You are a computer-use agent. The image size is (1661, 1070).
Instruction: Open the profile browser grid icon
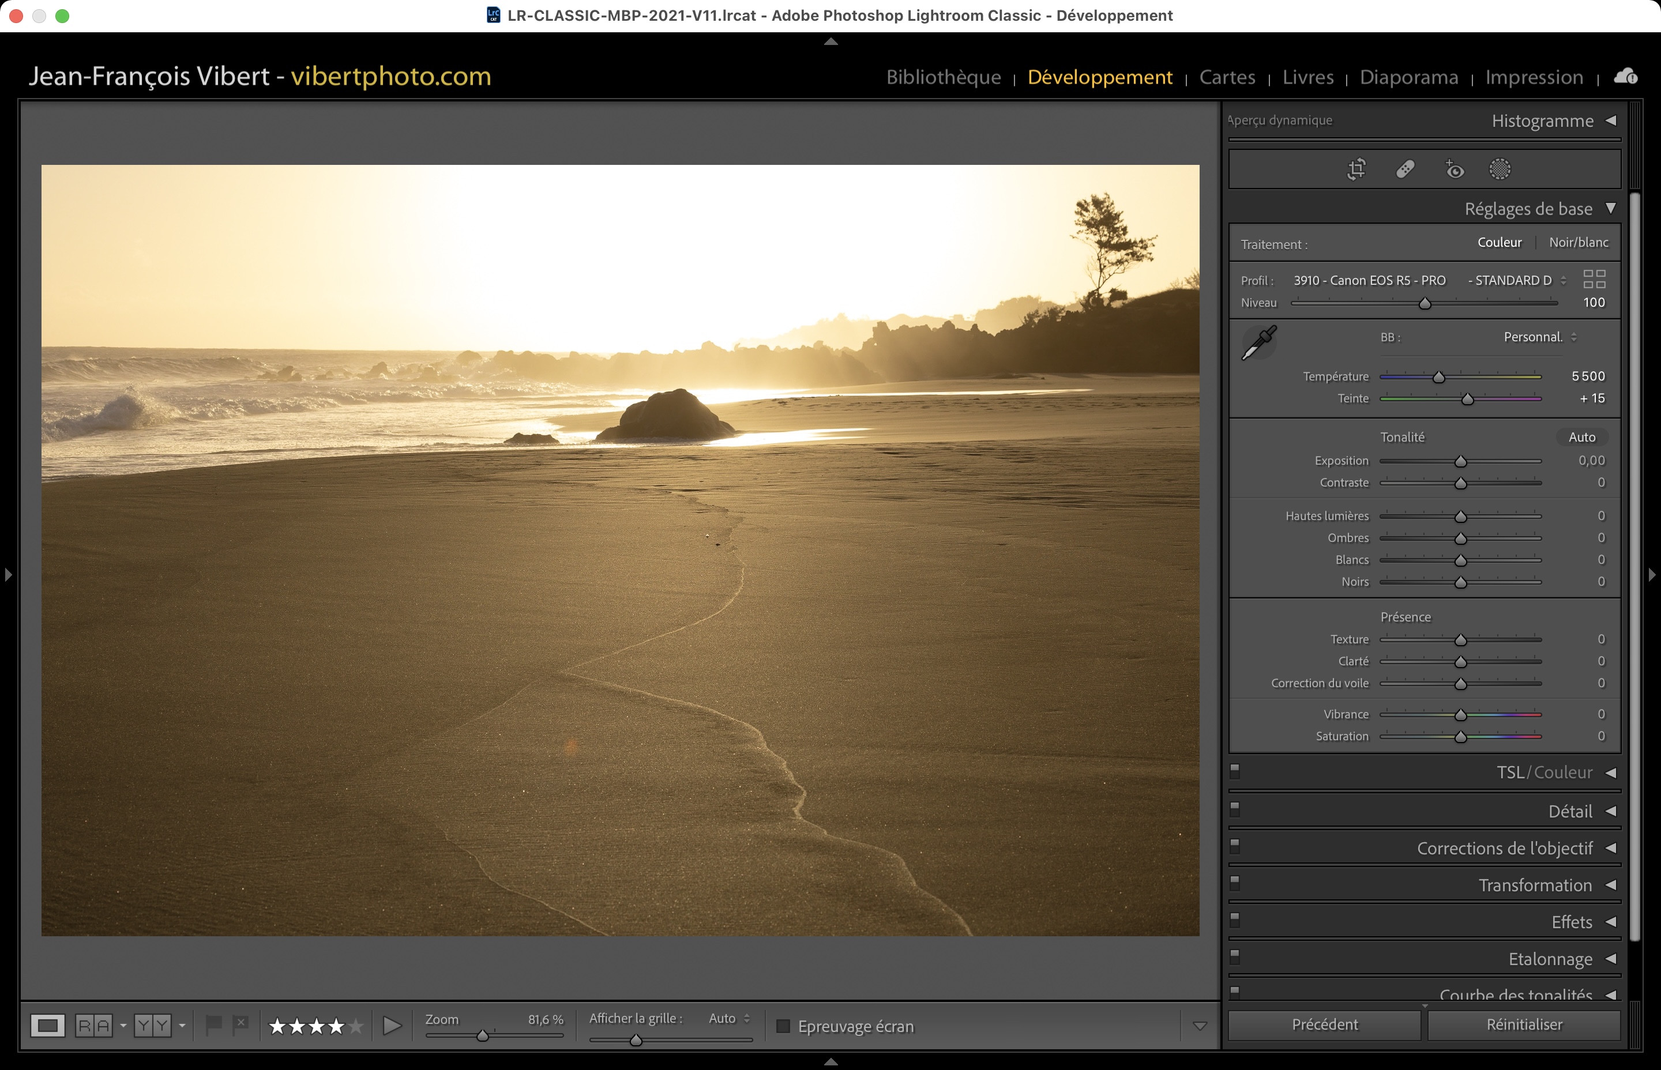click(x=1594, y=279)
